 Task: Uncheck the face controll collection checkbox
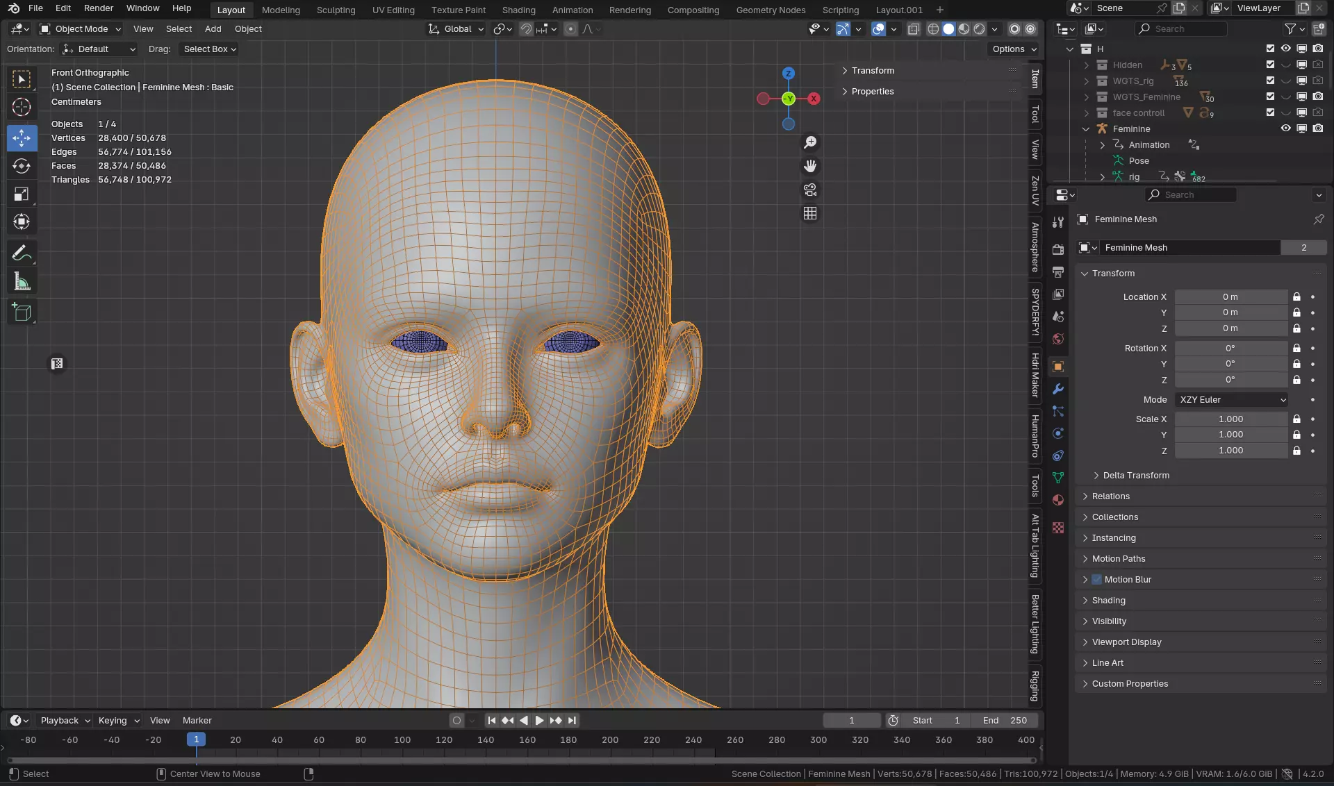click(x=1270, y=112)
